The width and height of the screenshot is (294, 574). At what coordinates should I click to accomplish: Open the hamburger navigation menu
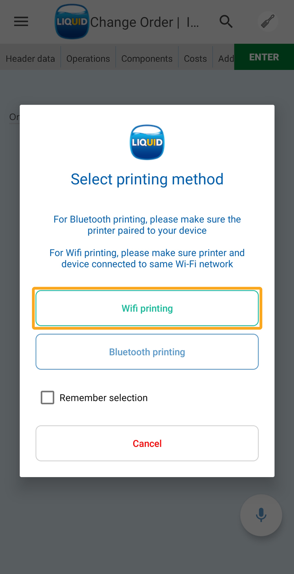tap(21, 22)
